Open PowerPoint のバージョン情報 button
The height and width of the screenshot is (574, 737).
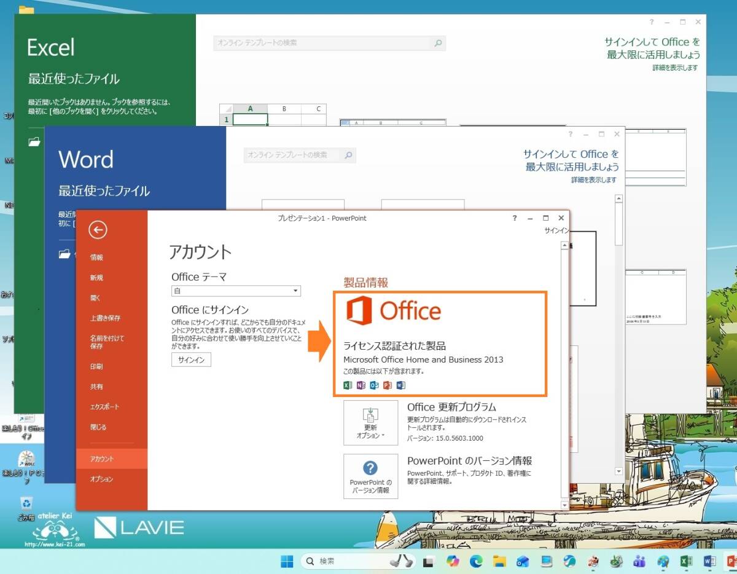pos(370,476)
